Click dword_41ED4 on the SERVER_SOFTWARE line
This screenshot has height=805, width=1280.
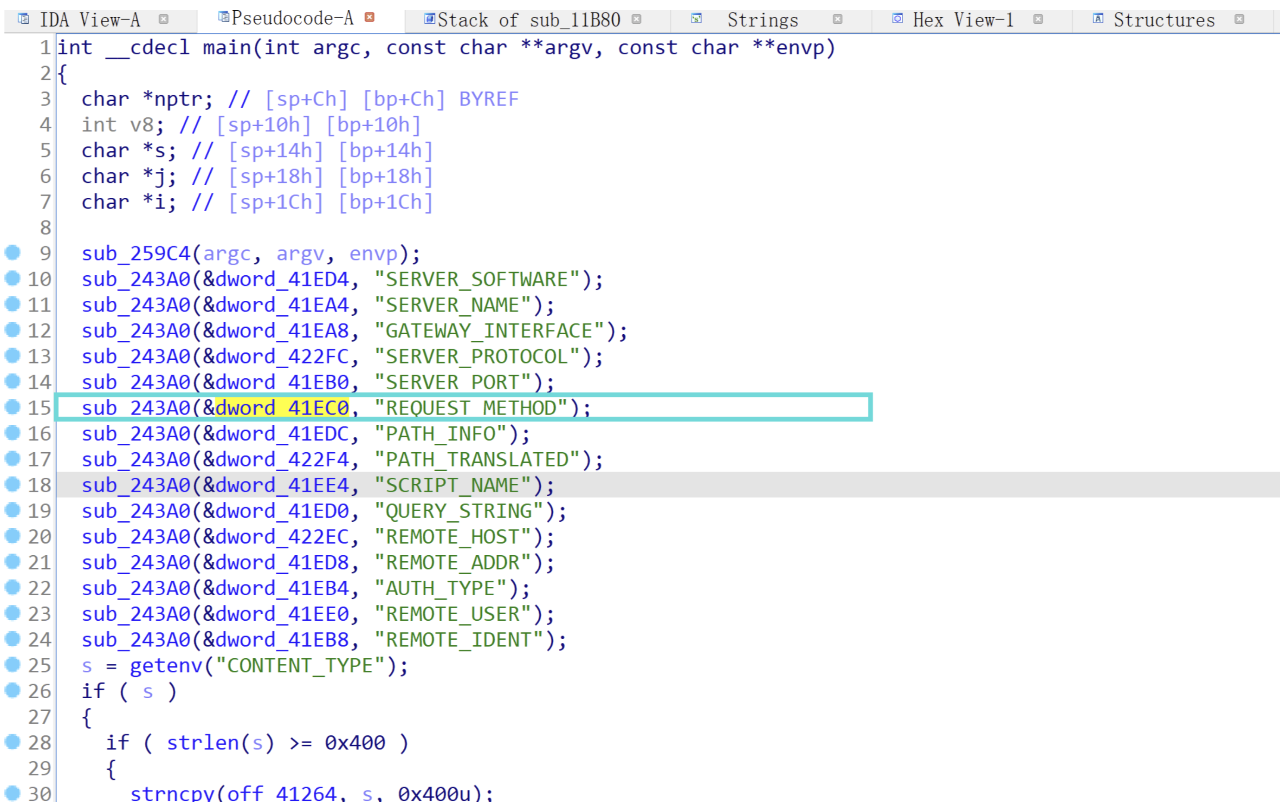[x=282, y=279]
